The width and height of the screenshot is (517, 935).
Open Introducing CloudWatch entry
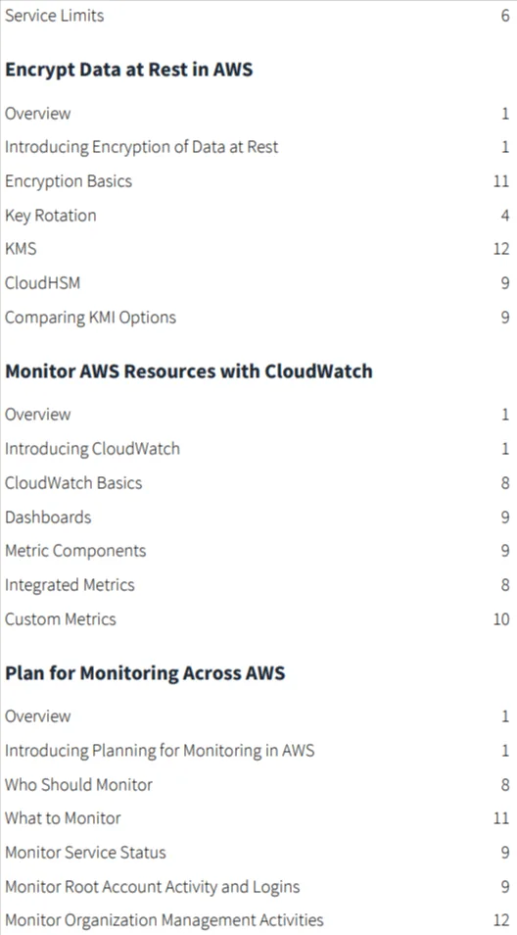92,449
